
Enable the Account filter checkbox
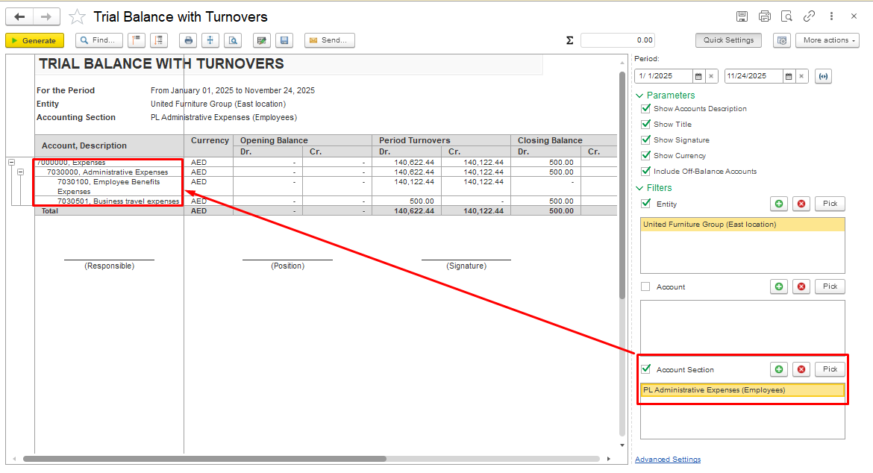tap(646, 286)
